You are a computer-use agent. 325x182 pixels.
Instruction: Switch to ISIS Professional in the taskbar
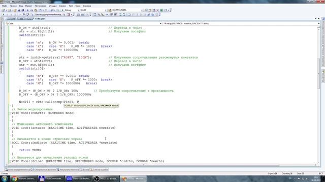coord(78,178)
